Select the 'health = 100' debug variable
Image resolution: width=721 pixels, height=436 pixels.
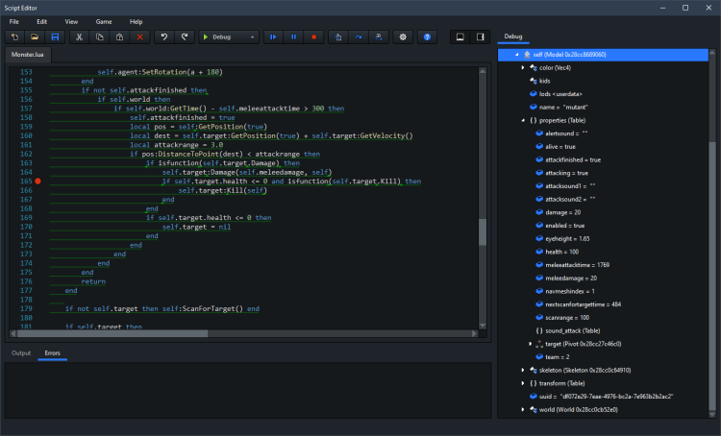point(564,251)
